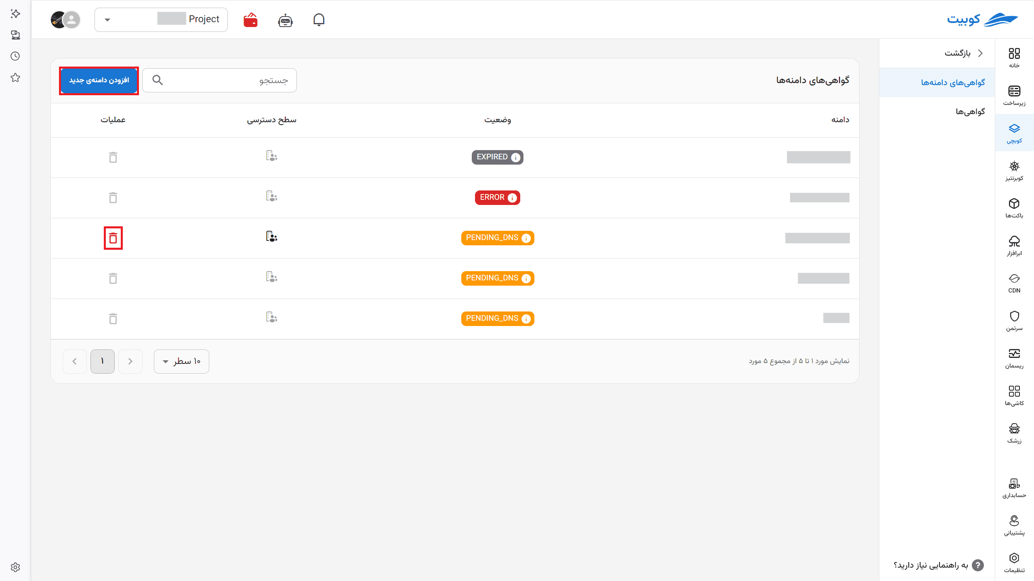1034x581 pixels.
Task: Go to خانه in the sidebar
Action: click(x=1014, y=58)
